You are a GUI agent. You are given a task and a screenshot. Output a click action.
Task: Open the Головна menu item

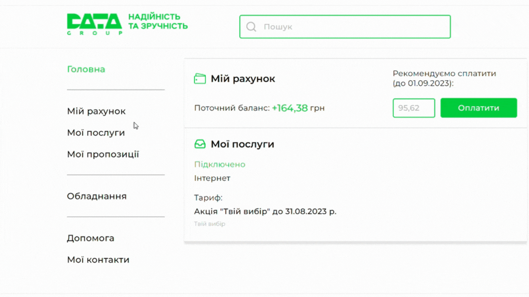86,69
